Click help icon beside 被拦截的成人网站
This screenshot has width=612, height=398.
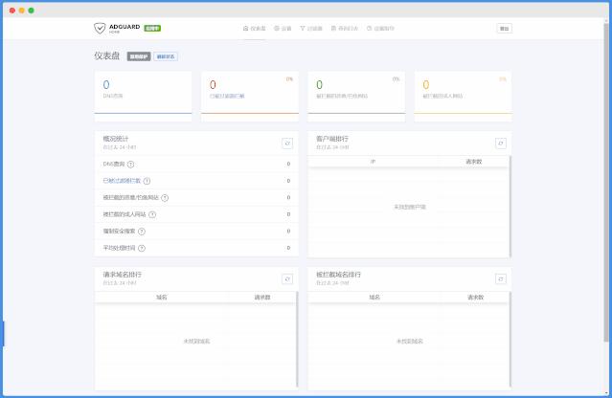(x=151, y=214)
